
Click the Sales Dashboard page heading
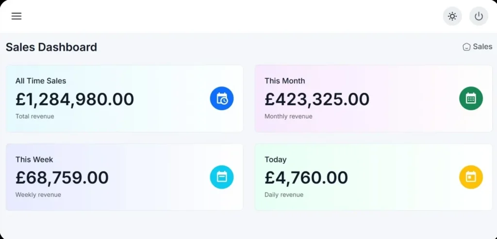coord(51,47)
